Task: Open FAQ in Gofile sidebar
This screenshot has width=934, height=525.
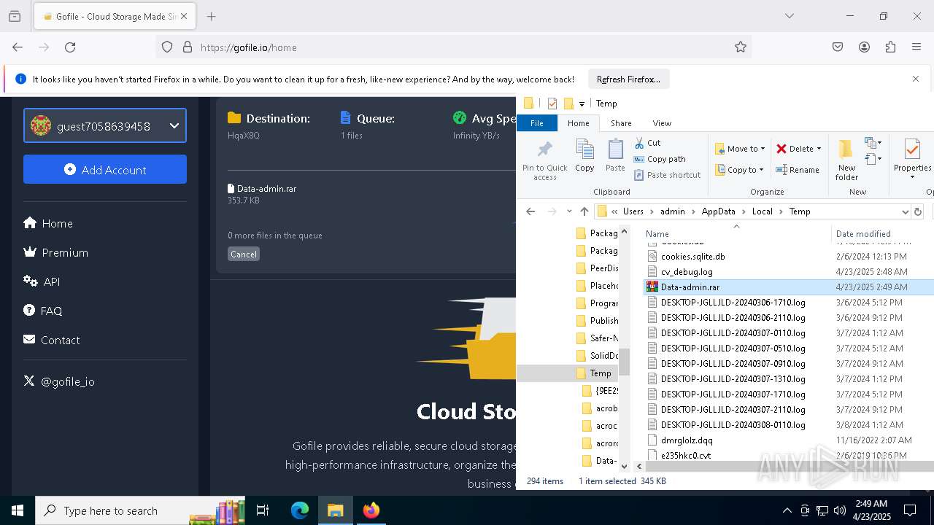Action: click(42, 311)
